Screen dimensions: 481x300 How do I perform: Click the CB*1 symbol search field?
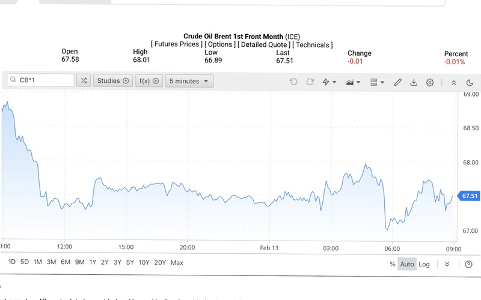pyautogui.click(x=41, y=80)
